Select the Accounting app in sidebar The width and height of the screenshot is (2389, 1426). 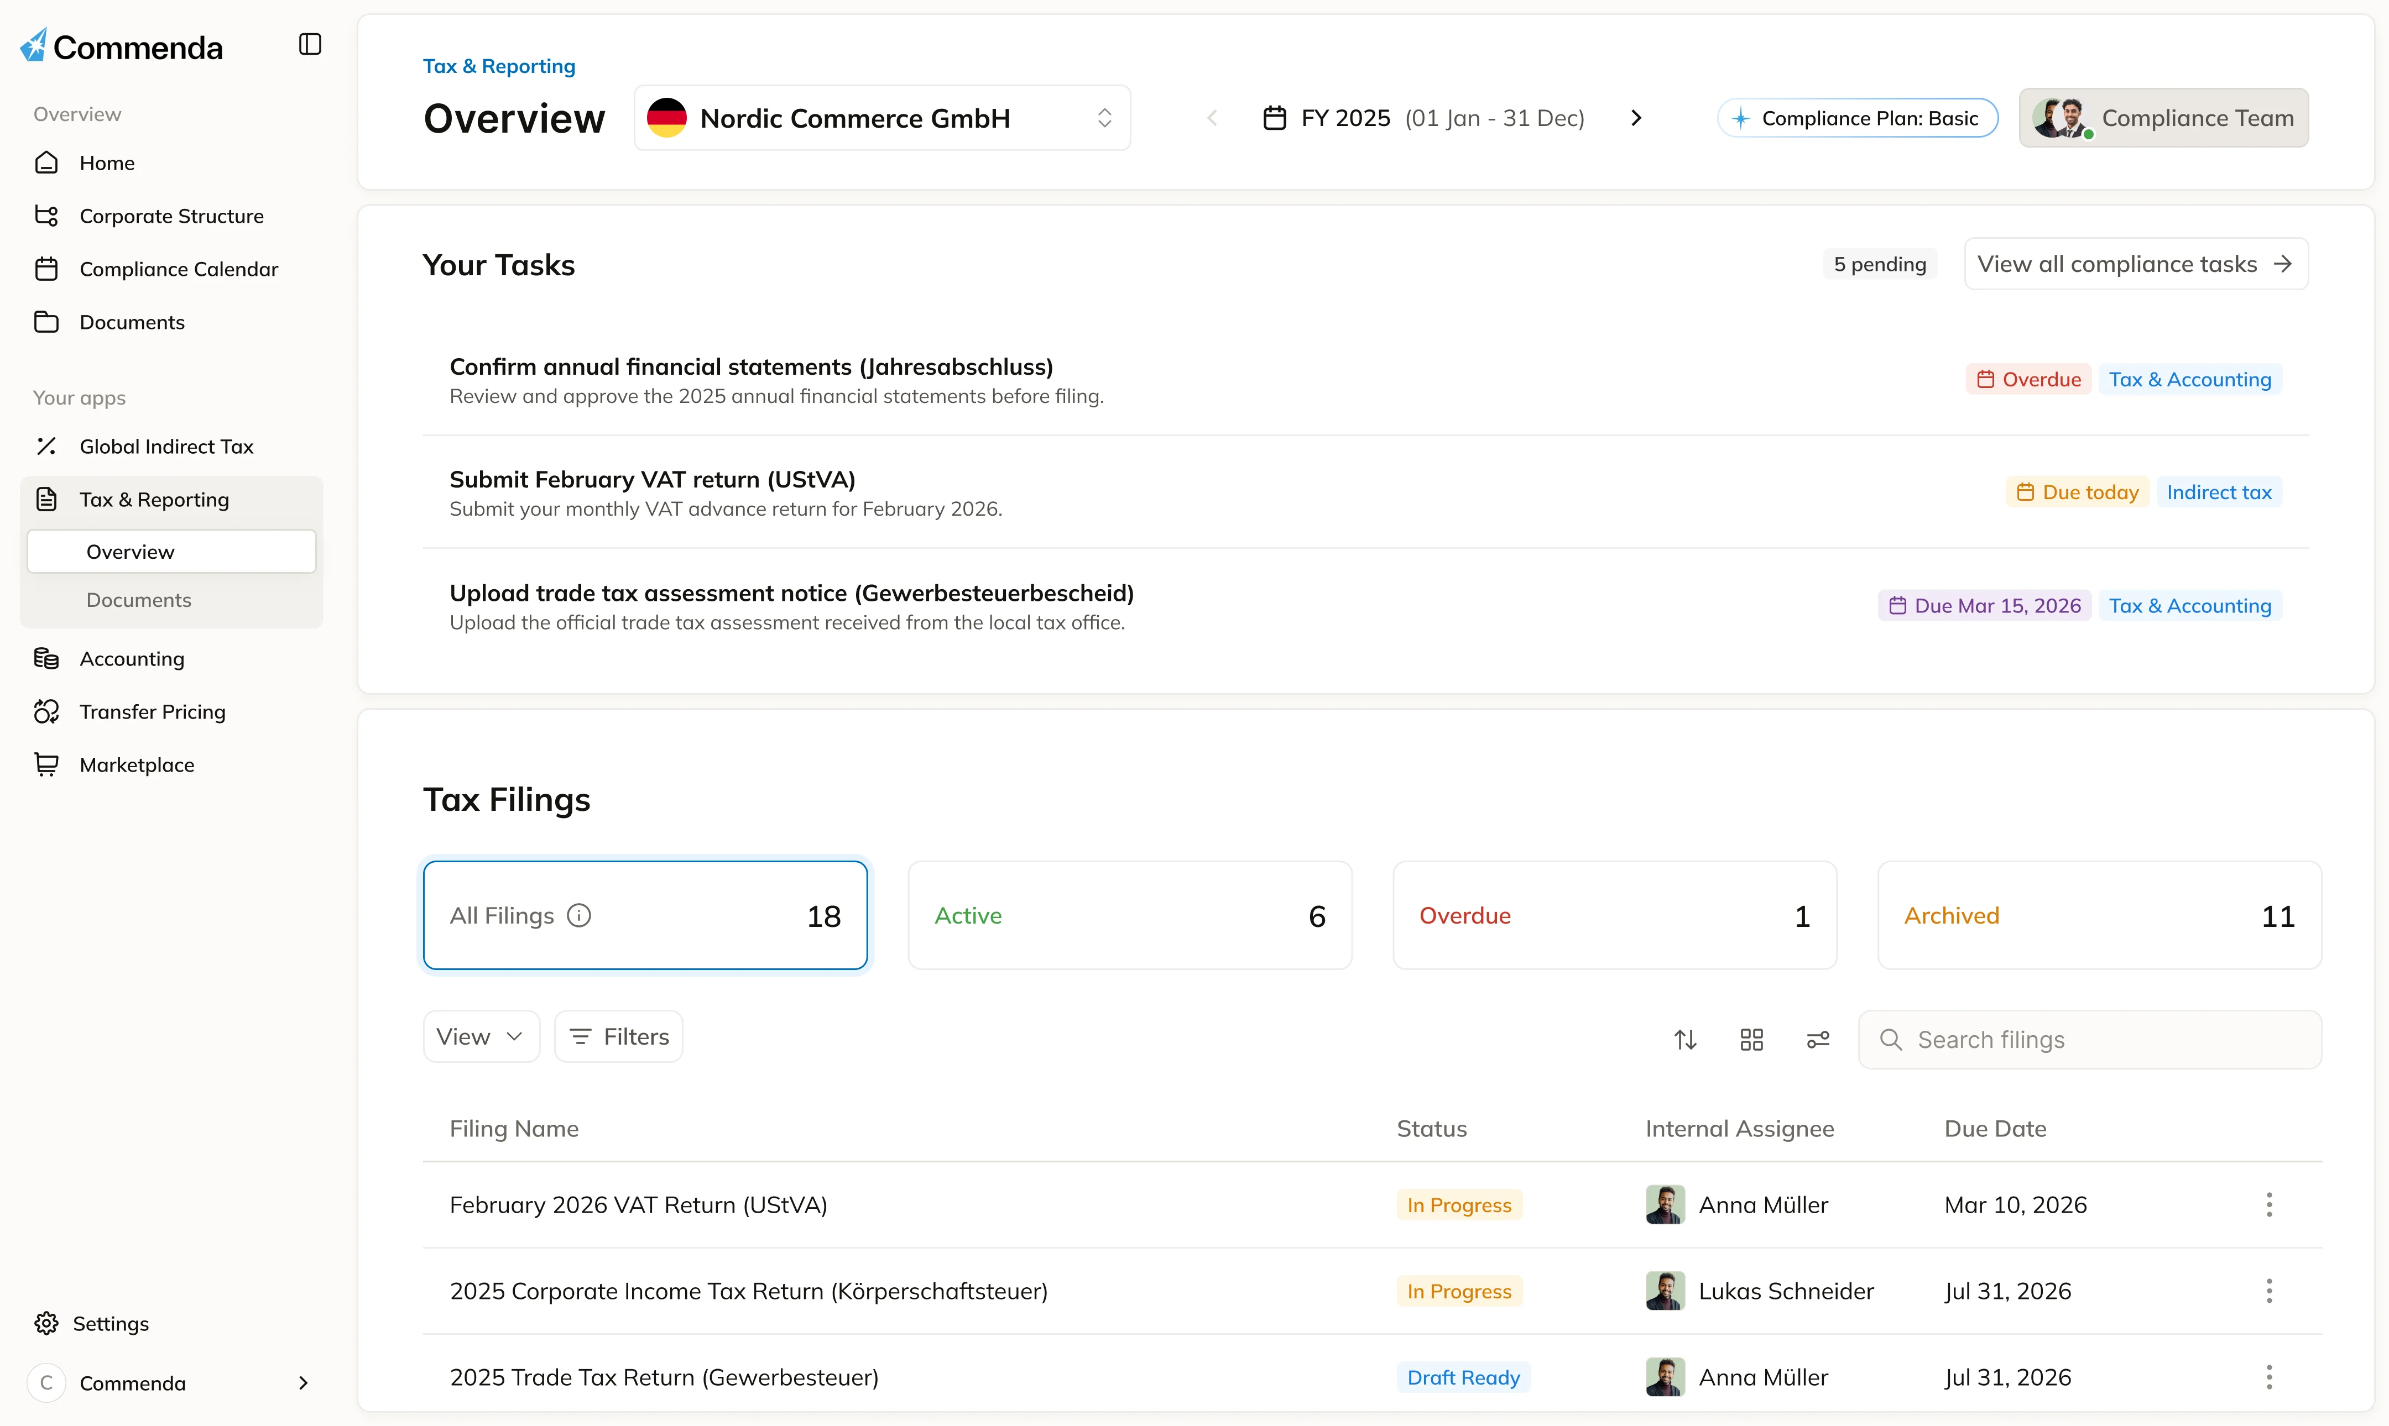[132, 658]
